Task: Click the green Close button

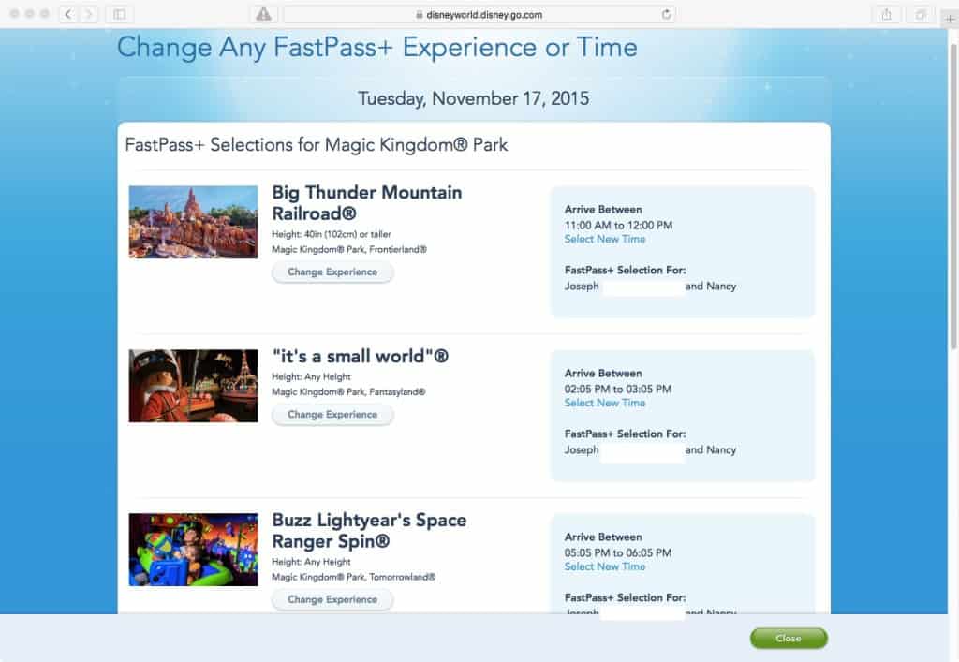Action: coord(789,639)
